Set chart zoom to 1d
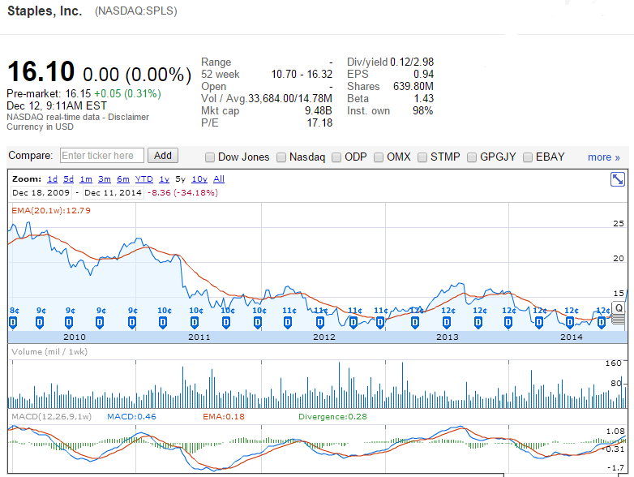The image size is (634, 477). point(52,178)
